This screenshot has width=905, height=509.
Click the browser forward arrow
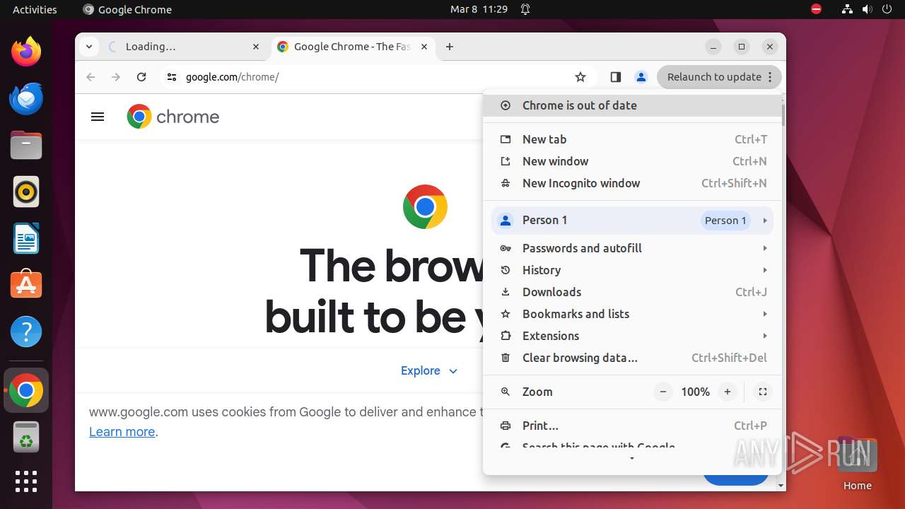pos(116,77)
